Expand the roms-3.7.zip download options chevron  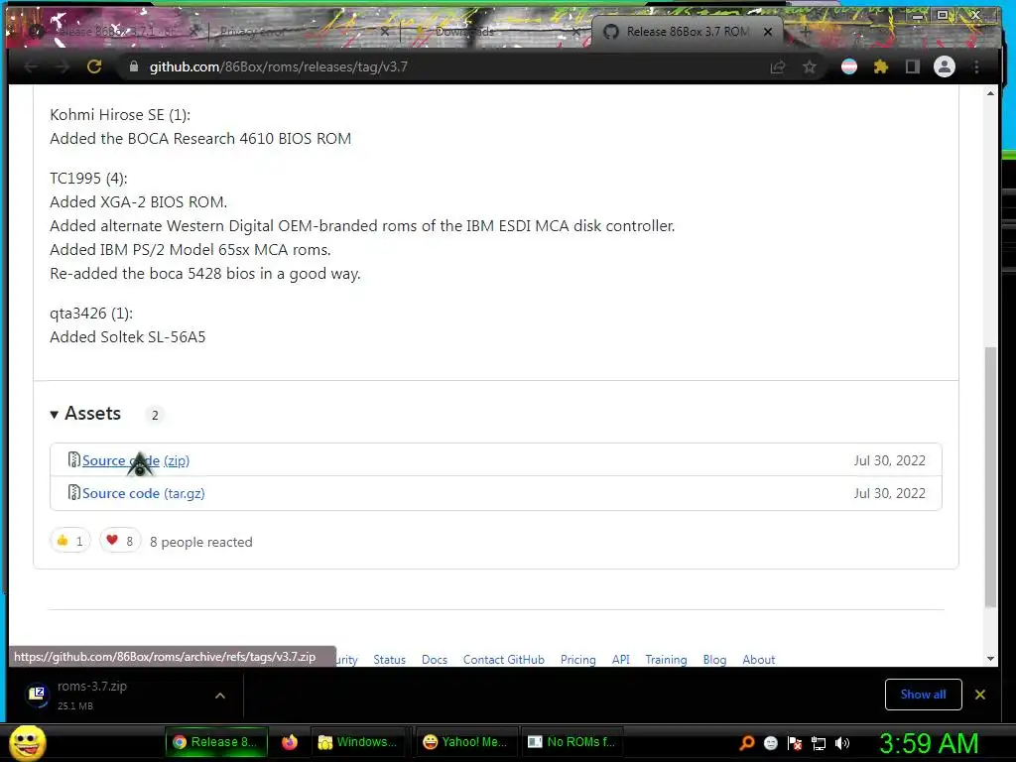[220, 696]
